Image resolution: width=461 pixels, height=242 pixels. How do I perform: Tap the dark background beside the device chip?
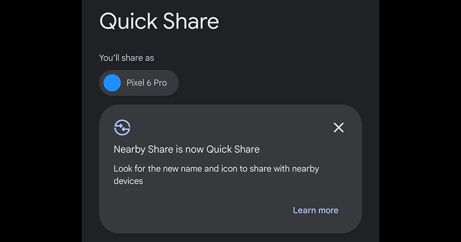click(265, 83)
